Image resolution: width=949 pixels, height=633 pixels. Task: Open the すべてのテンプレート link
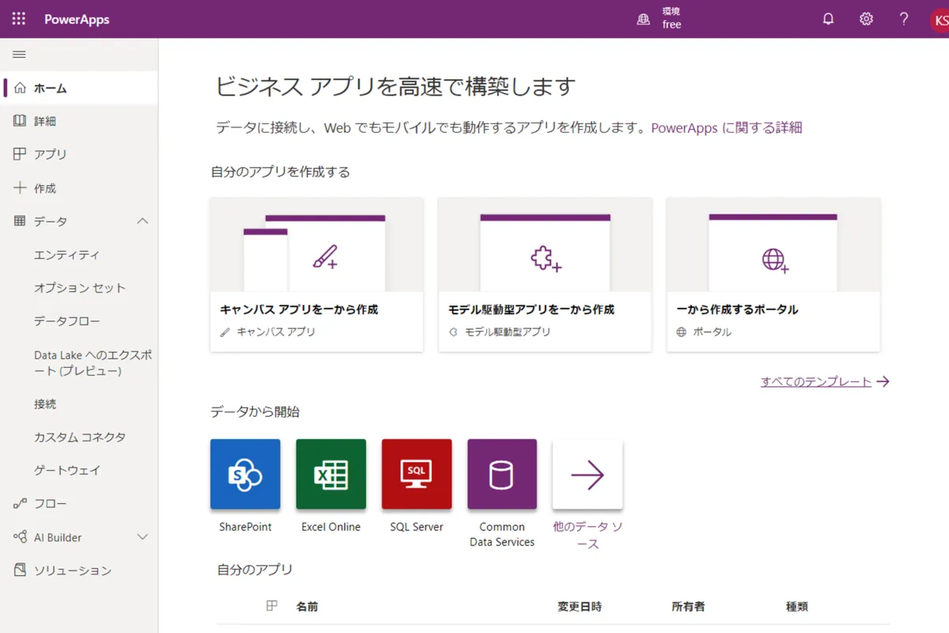tap(815, 381)
